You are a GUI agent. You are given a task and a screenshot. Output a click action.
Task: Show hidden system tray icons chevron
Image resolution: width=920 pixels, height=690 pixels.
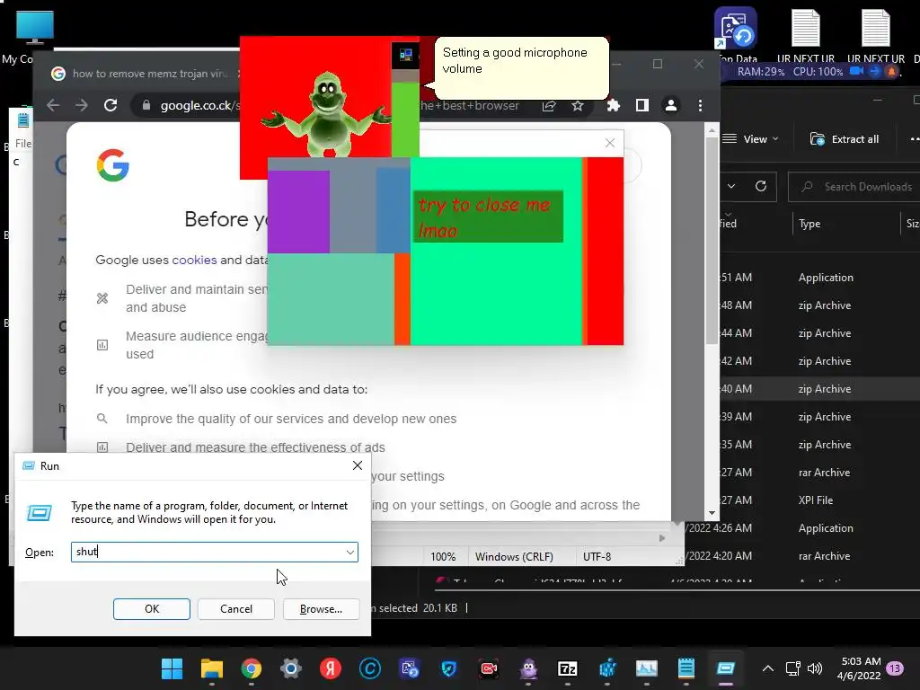767,668
